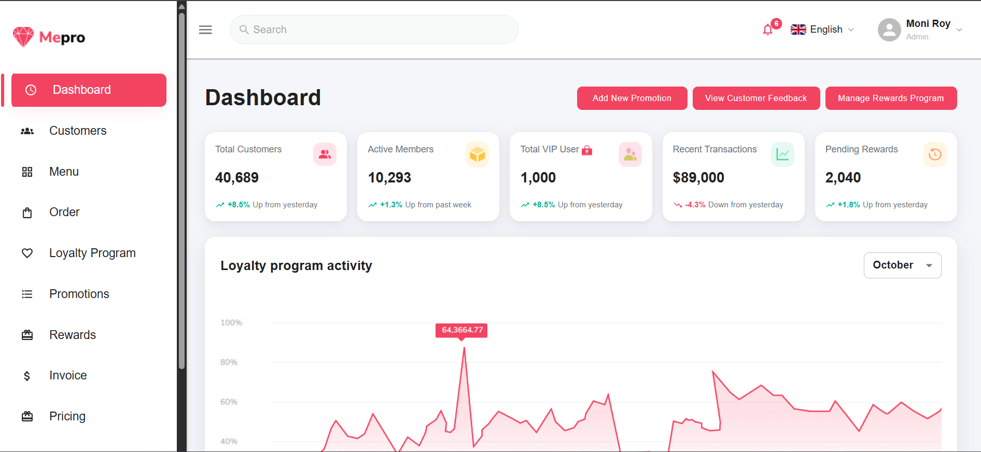981x452 pixels.
Task: Click Manage Rewards Program button
Action: coord(891,98)
